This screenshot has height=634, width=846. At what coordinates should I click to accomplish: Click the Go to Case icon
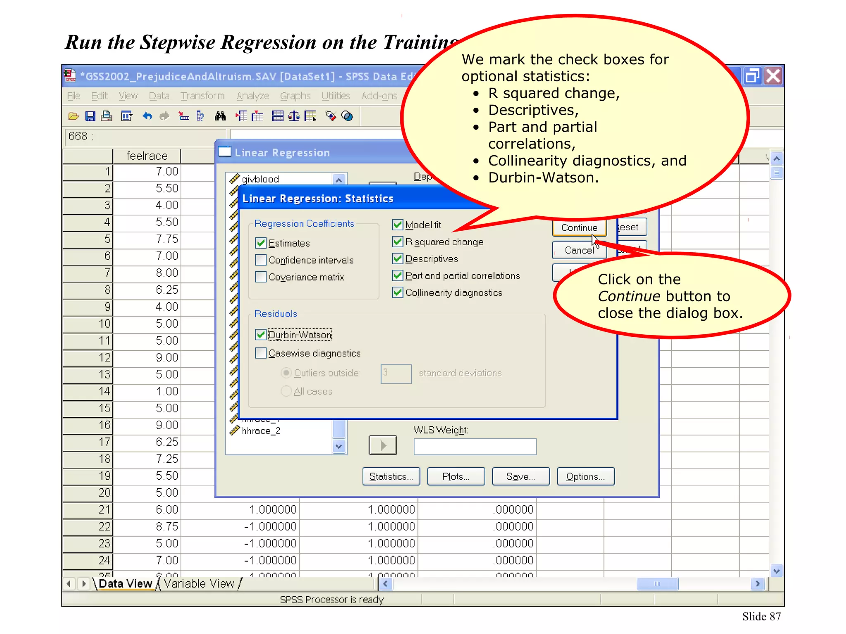point(183,116)
